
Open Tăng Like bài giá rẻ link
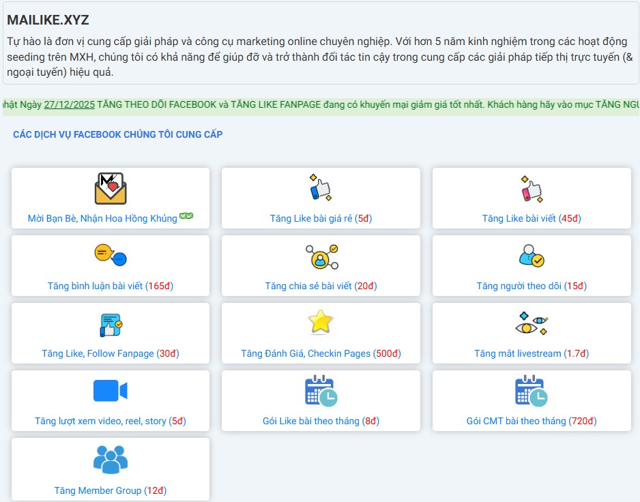[x=321, y=218]
